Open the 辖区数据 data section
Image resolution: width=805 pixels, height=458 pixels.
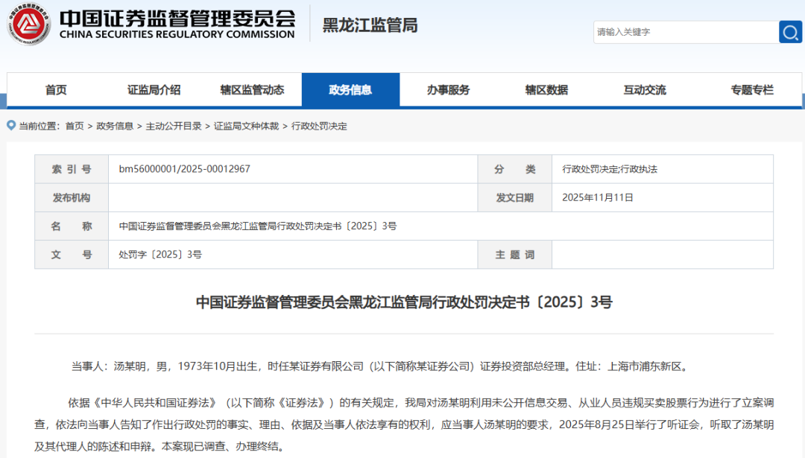547,89
